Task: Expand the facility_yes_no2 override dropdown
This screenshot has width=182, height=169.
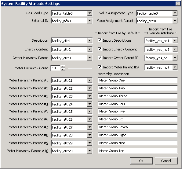Action: pos(175,49)
